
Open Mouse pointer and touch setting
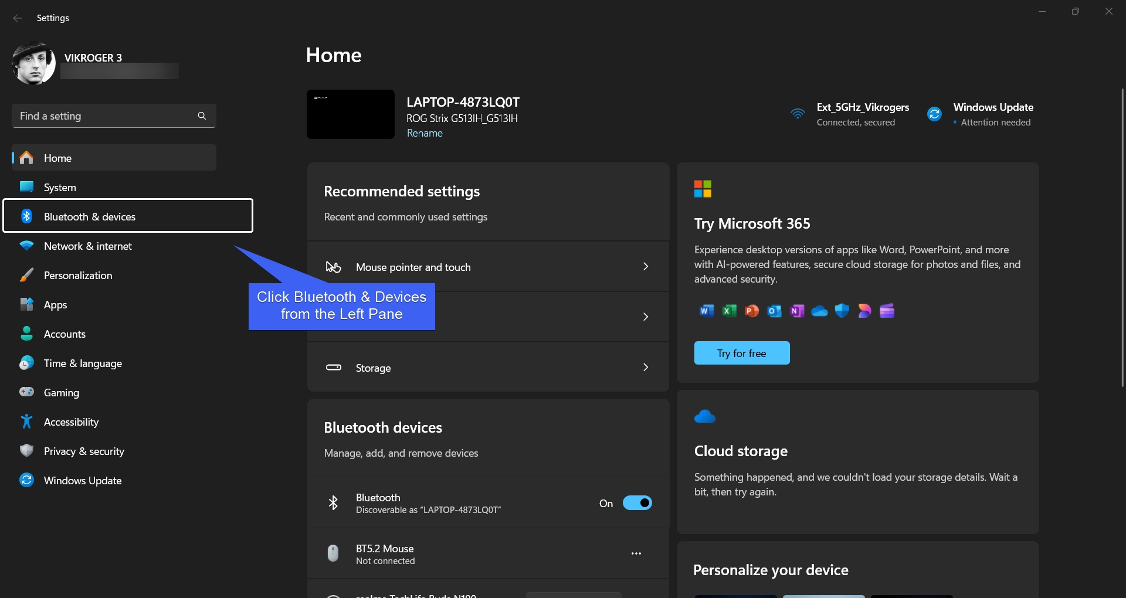(x=488, y=267)
